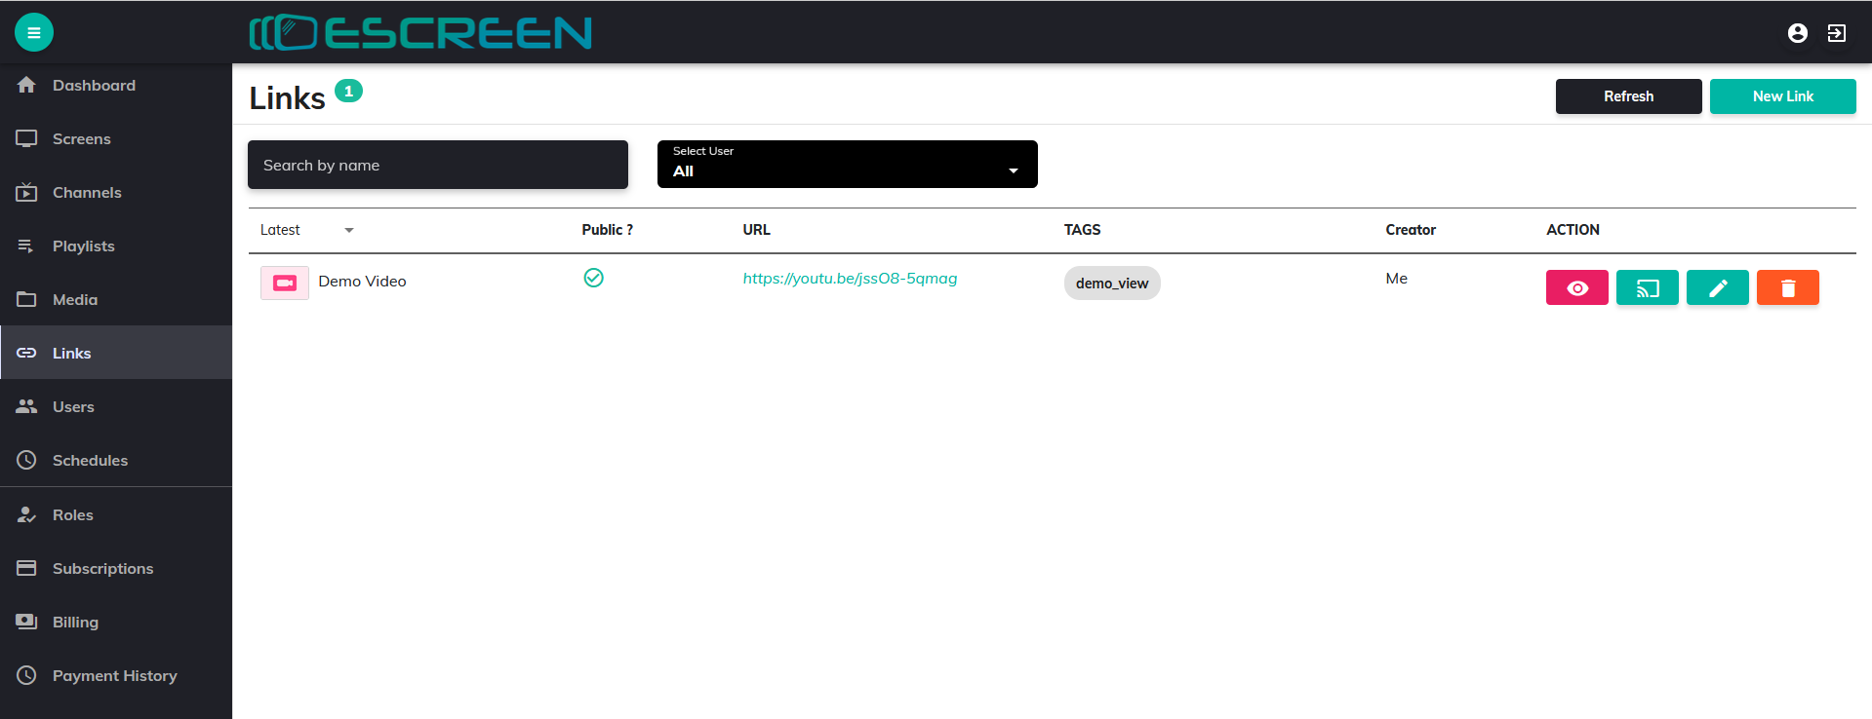Open the Select User dropdown
Image resolution: width=1872 pixels, height=719 pixels.
[x=847, y=164]
